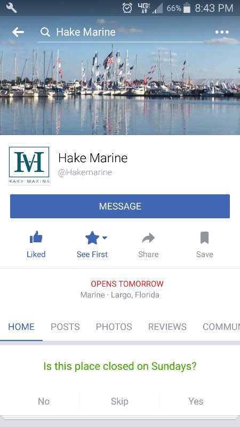This screenshot has height=427, width=240.
Task: Tap the wrench icon in status bar
Action: 11,8
